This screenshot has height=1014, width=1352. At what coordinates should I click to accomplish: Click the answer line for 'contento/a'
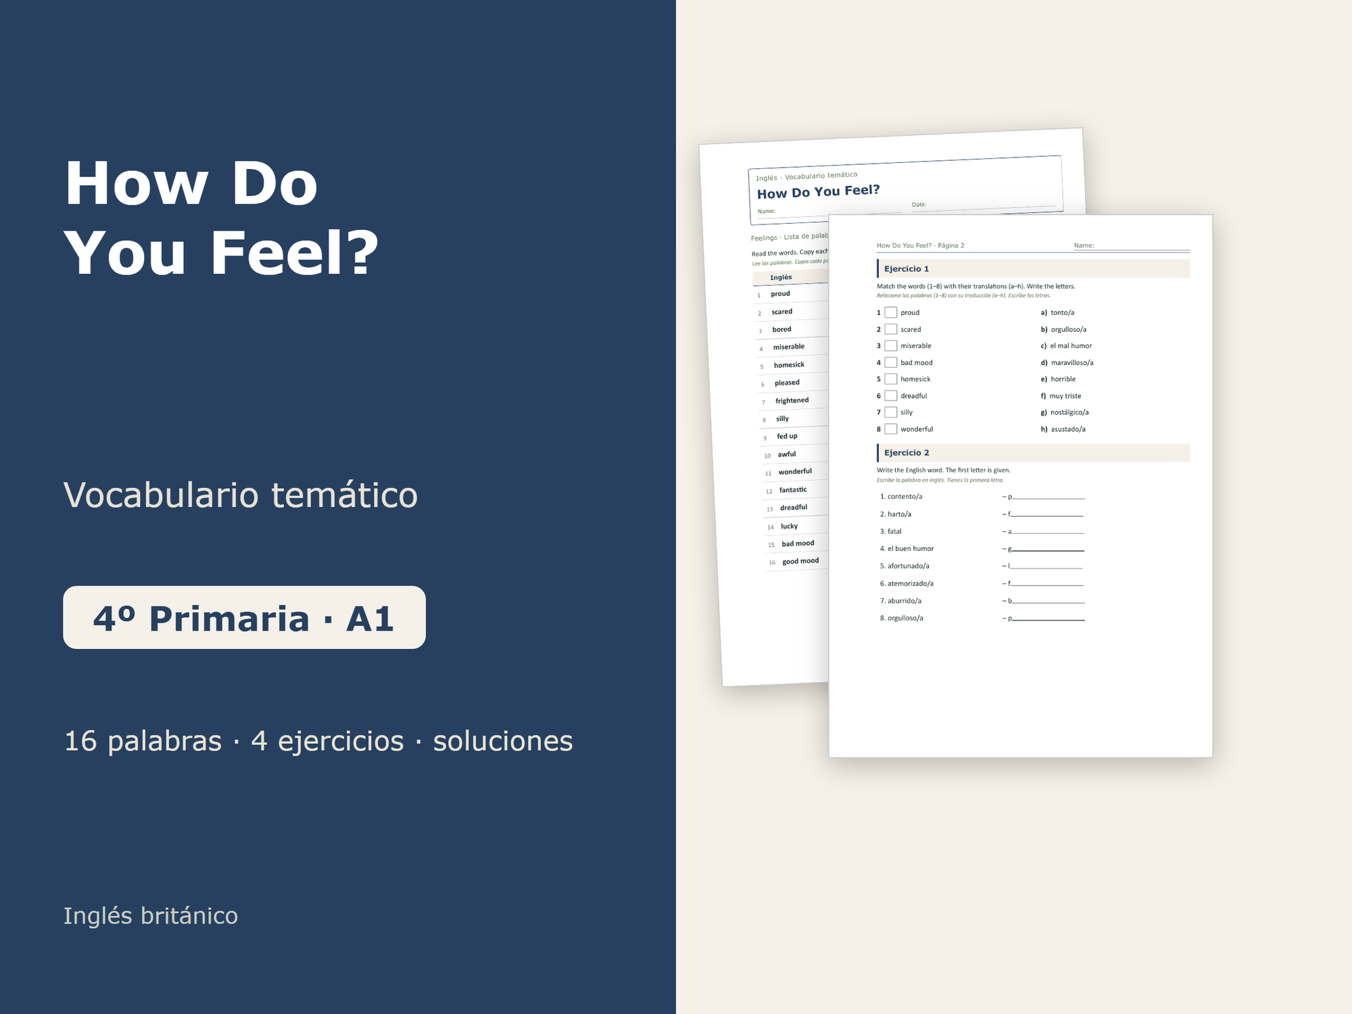[1048, 497]
